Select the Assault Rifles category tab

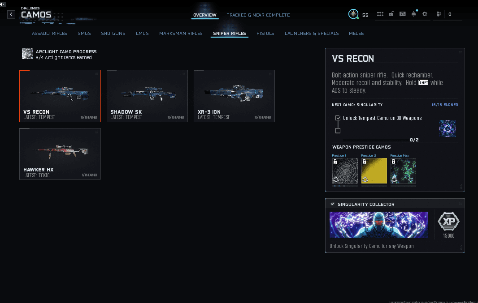click(49, 34)
